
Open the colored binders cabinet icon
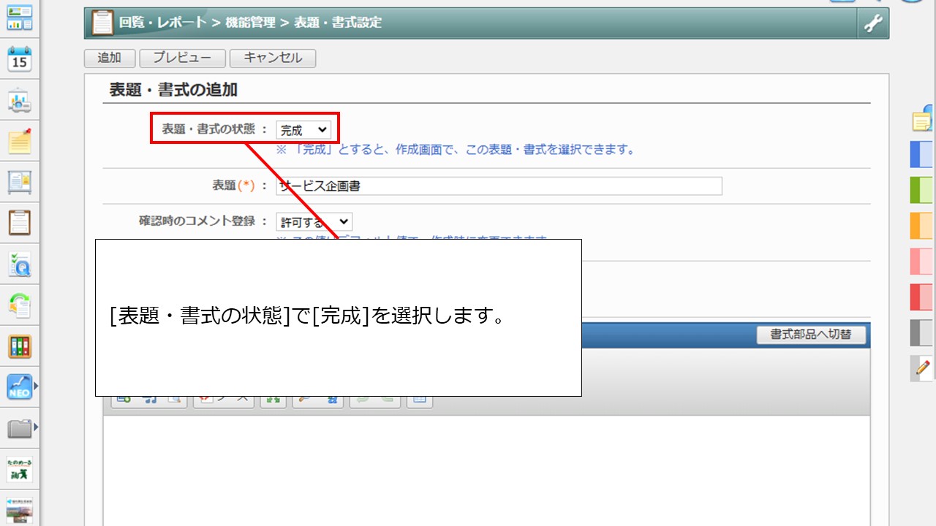point(20,346)
